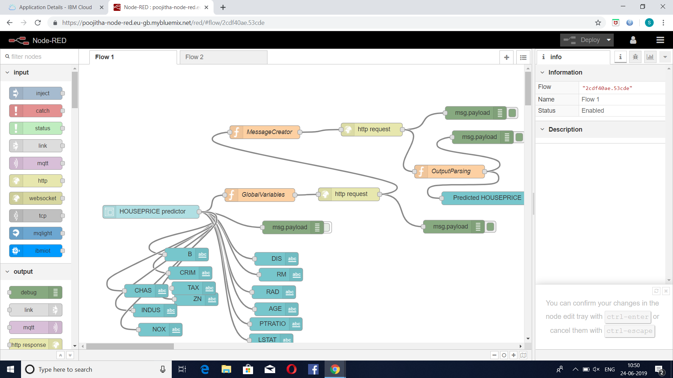The width and height of the screenshot is (673, 378).
Task: Open the navigator map view icon
Action: tap(523, 355)
